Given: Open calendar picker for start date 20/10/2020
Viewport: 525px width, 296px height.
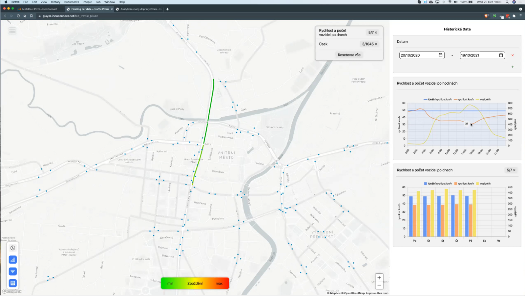Looking at the screenshot, I should click(x=440, y=55).
